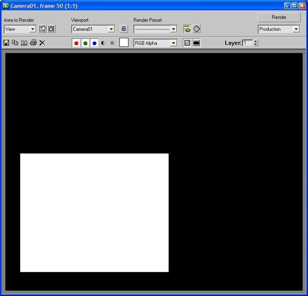Click the Save Image disk icon
This screenshot has width=308, height=296.
(x=6, y=43)
